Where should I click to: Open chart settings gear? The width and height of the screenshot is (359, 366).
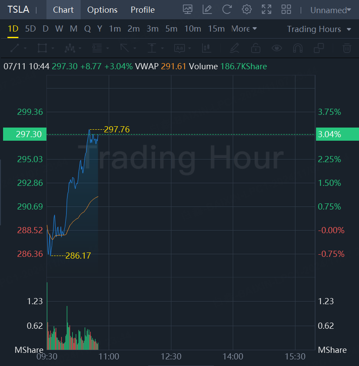point(247,10)
